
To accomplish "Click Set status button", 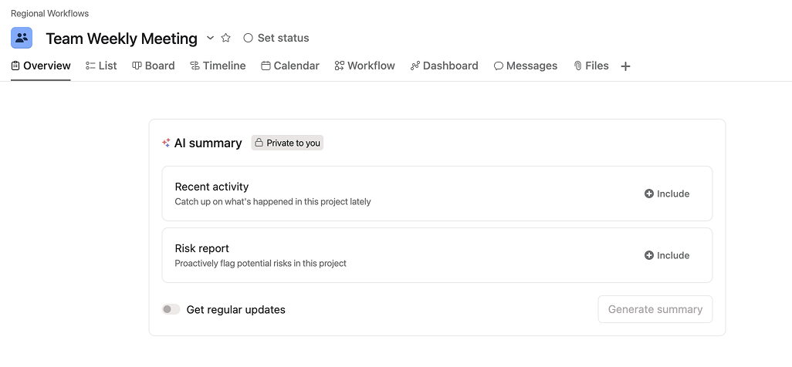I will click(276, 38).
